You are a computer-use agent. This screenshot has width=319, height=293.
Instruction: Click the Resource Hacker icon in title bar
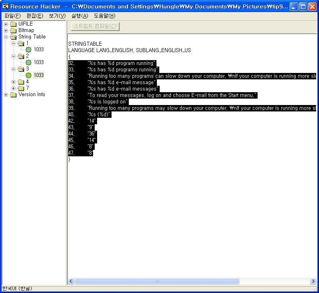pyautogui.click(x=6, y=6)
